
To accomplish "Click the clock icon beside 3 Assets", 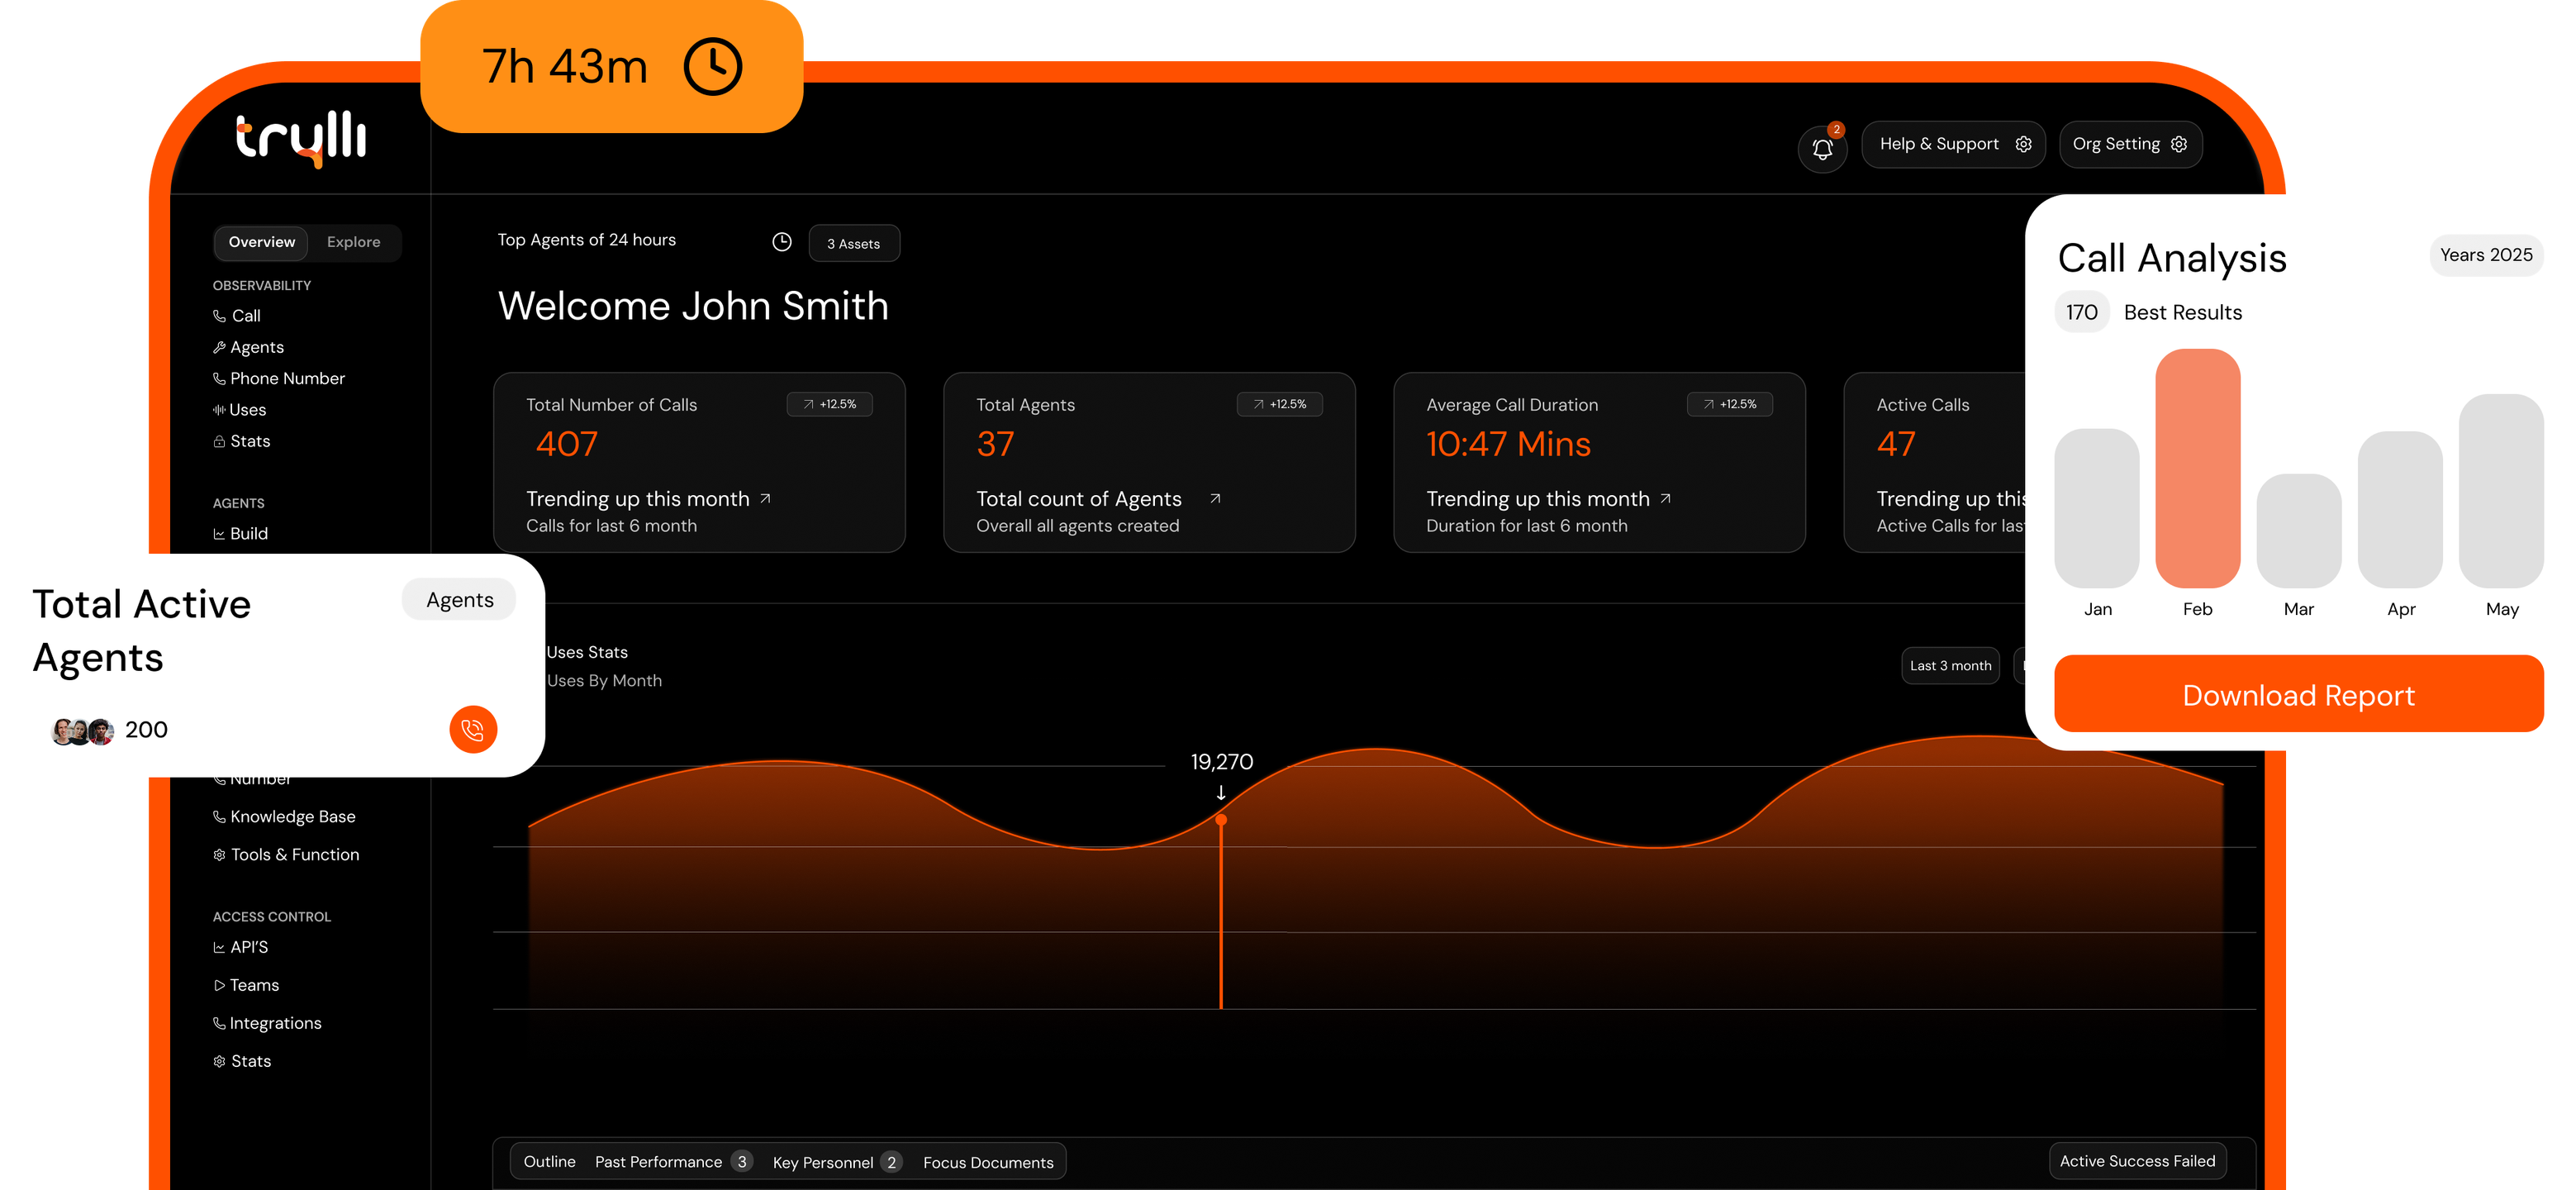I will 782,242.
